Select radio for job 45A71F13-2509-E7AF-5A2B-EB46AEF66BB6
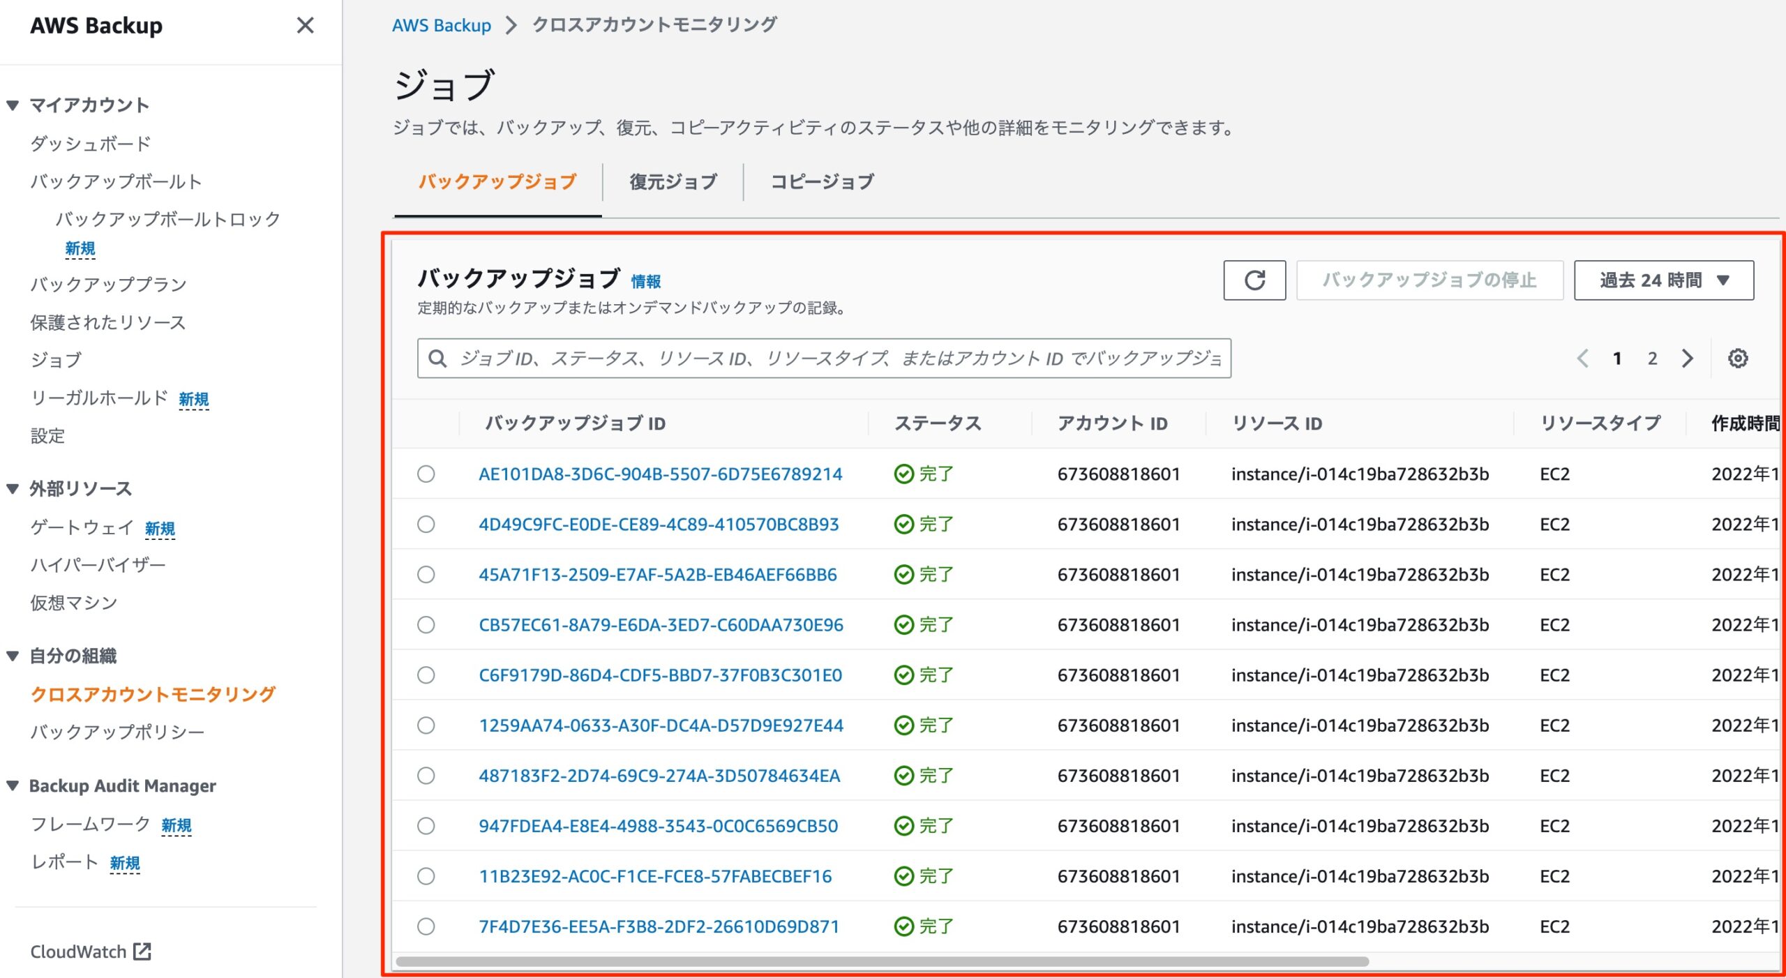This screenshot has height=978, width=1786. coord(426,575)
